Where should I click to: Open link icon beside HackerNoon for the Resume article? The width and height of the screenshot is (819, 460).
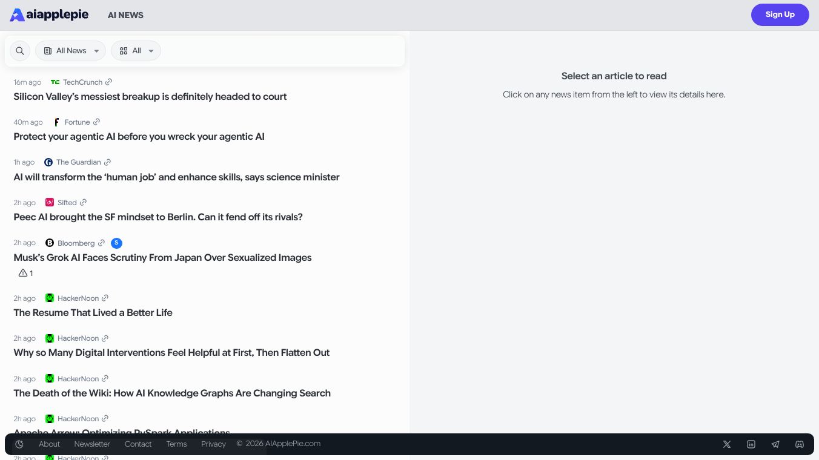click(105, 298)
